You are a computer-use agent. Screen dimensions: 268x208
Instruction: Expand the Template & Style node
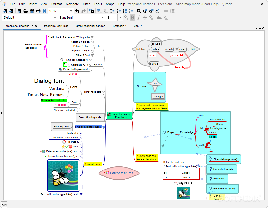(x=92, y=51)
